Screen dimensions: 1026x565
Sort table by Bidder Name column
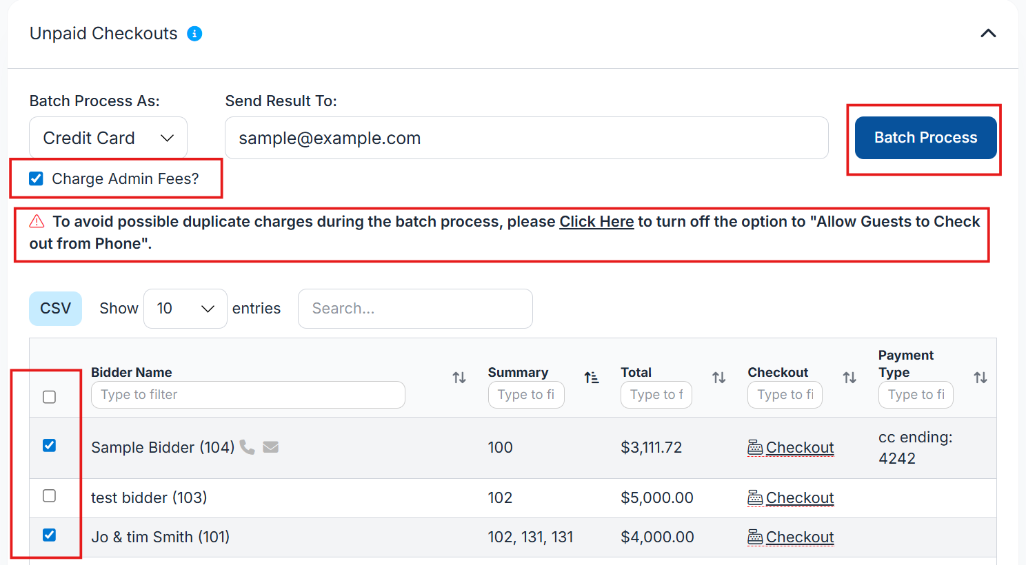tap(459, 378)
